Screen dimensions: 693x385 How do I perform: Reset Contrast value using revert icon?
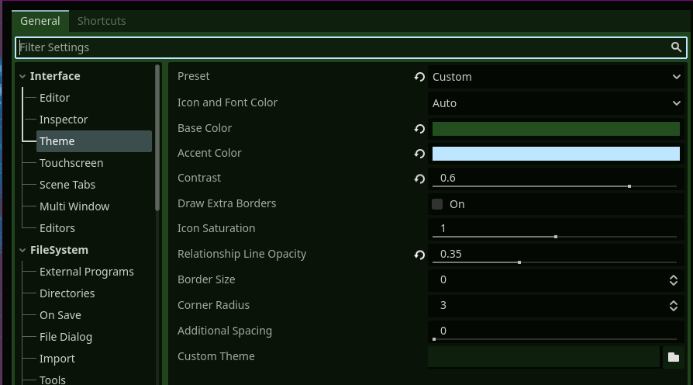[x=419, y=179]
